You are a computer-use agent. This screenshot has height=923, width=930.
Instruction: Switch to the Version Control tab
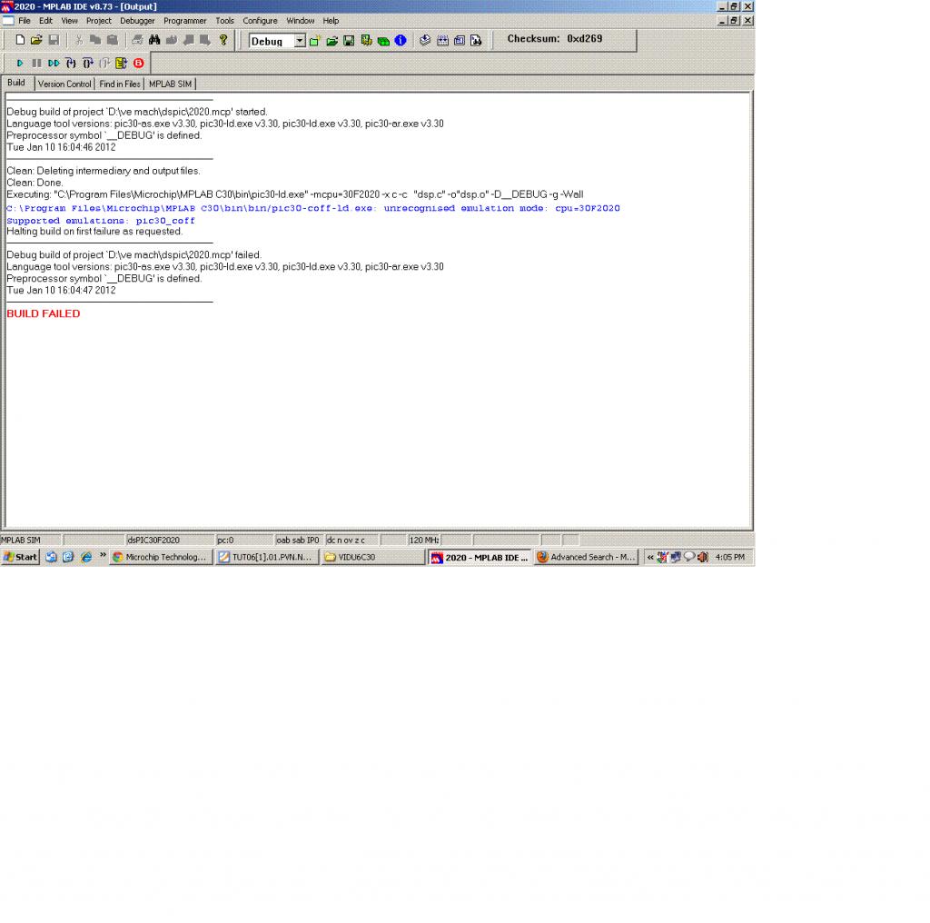tap(64, 84)
